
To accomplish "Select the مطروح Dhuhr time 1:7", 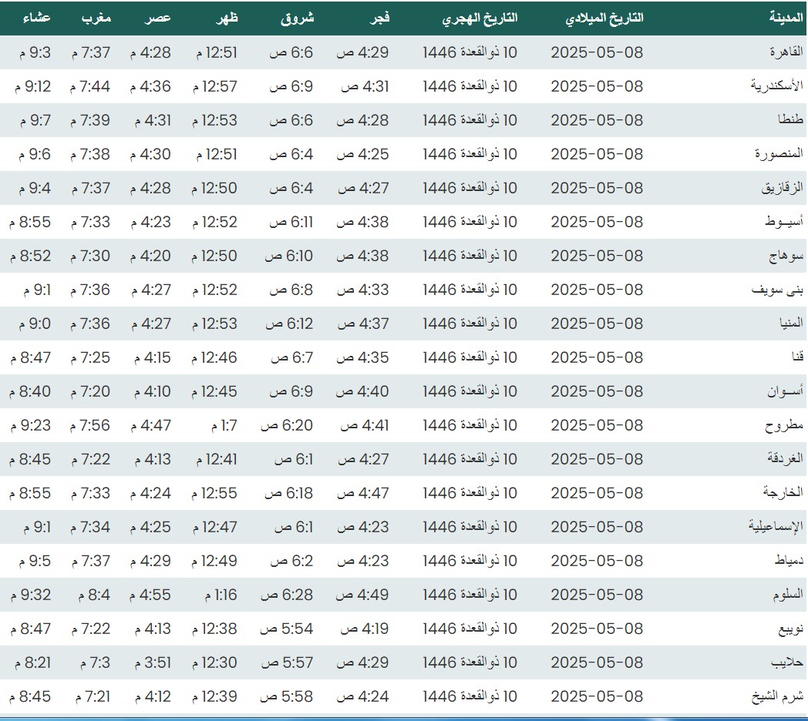I will coord(224,425).
